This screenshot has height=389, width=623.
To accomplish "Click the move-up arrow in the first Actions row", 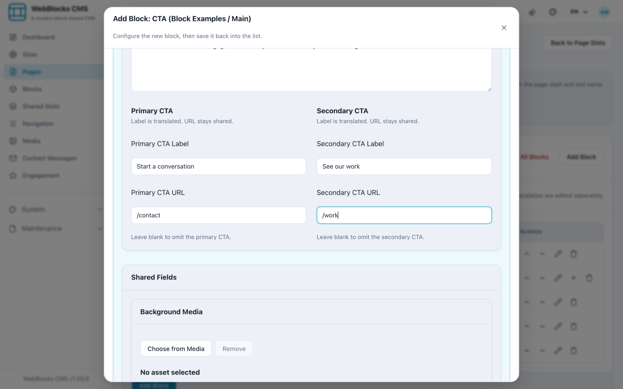I will [527, 254].
